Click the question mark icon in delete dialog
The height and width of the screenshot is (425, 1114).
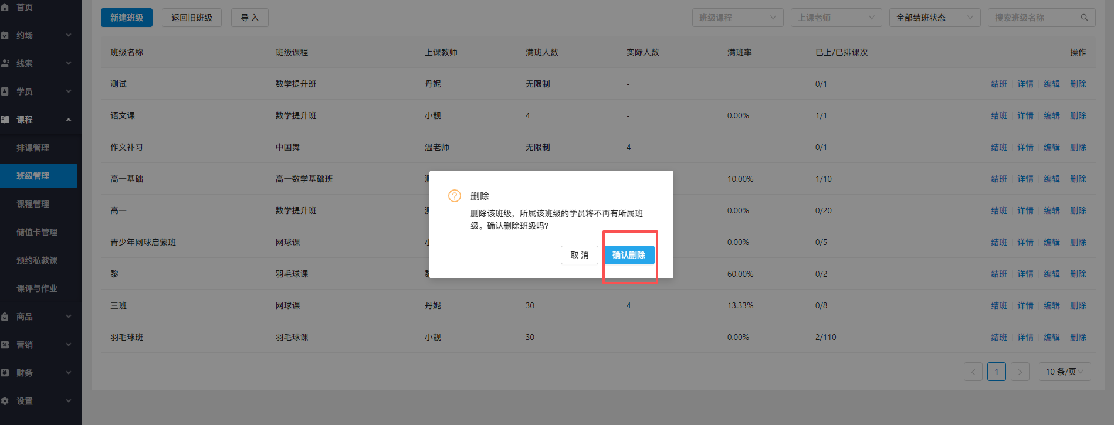455,196
